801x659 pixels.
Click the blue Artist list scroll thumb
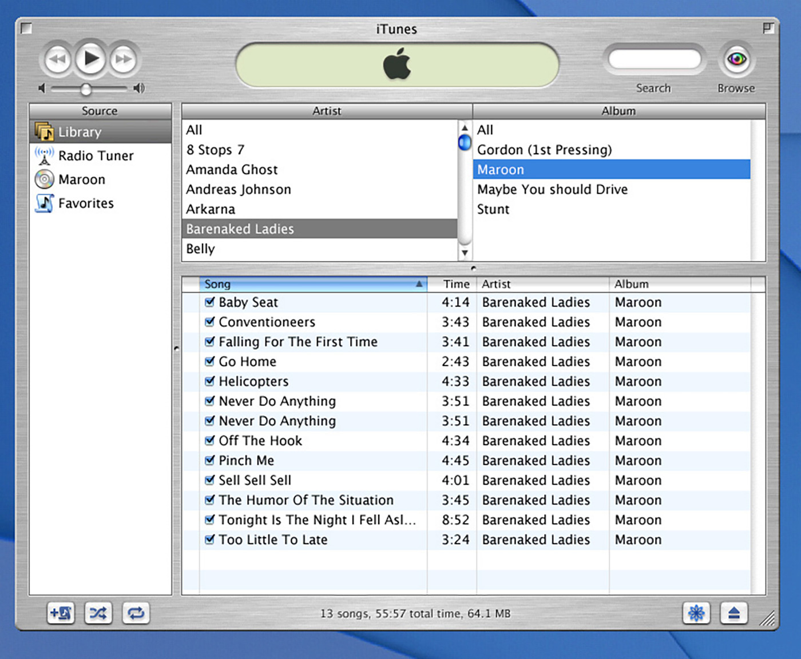coord(465,143)
